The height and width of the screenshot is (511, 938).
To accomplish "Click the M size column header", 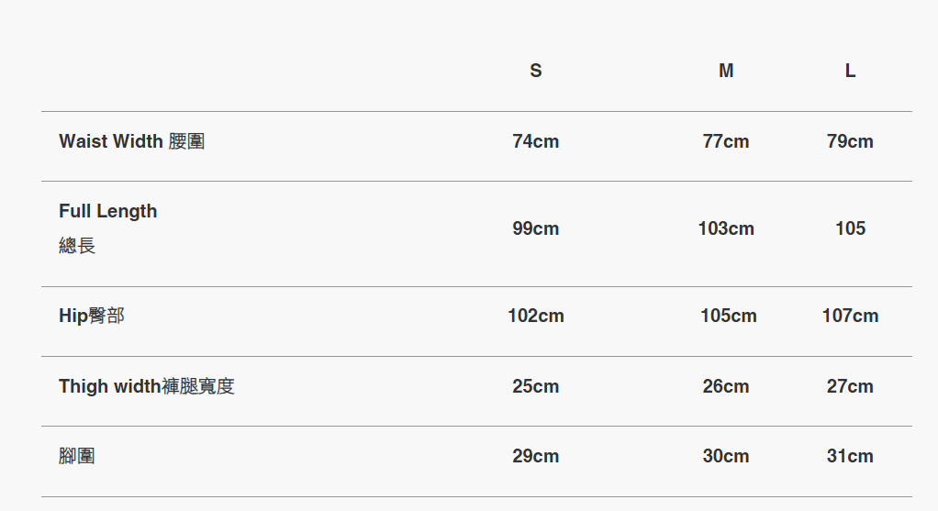I will coord(726,71).
